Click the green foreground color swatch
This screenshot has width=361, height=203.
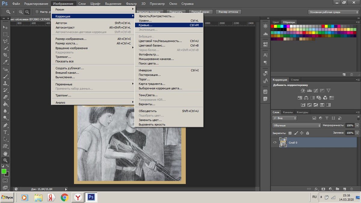click(4, 171)
